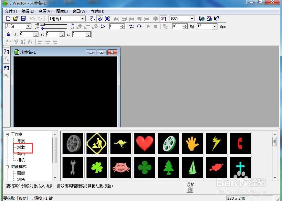Maximize the 未命名-1 document window
The height and width of the screenshot is (201, 282).
(101, 52)
